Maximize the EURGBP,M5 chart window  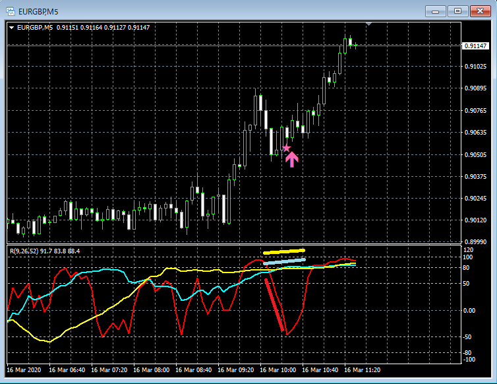457,11
